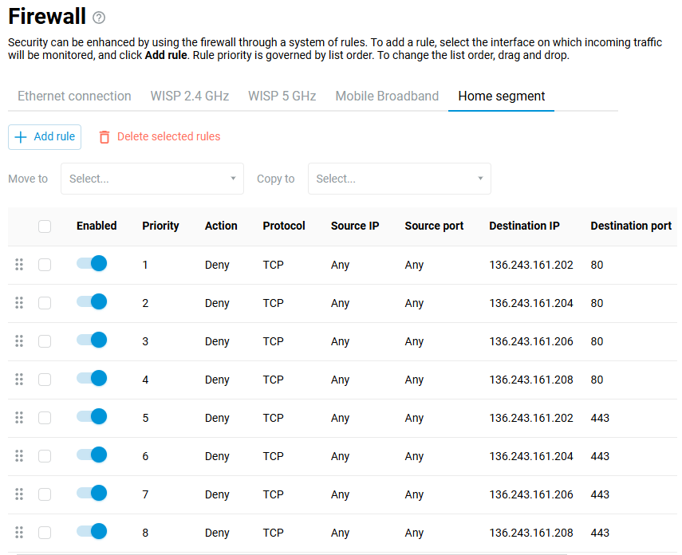Click the drag handle icon for priority 7 rule

coord(19,494)
